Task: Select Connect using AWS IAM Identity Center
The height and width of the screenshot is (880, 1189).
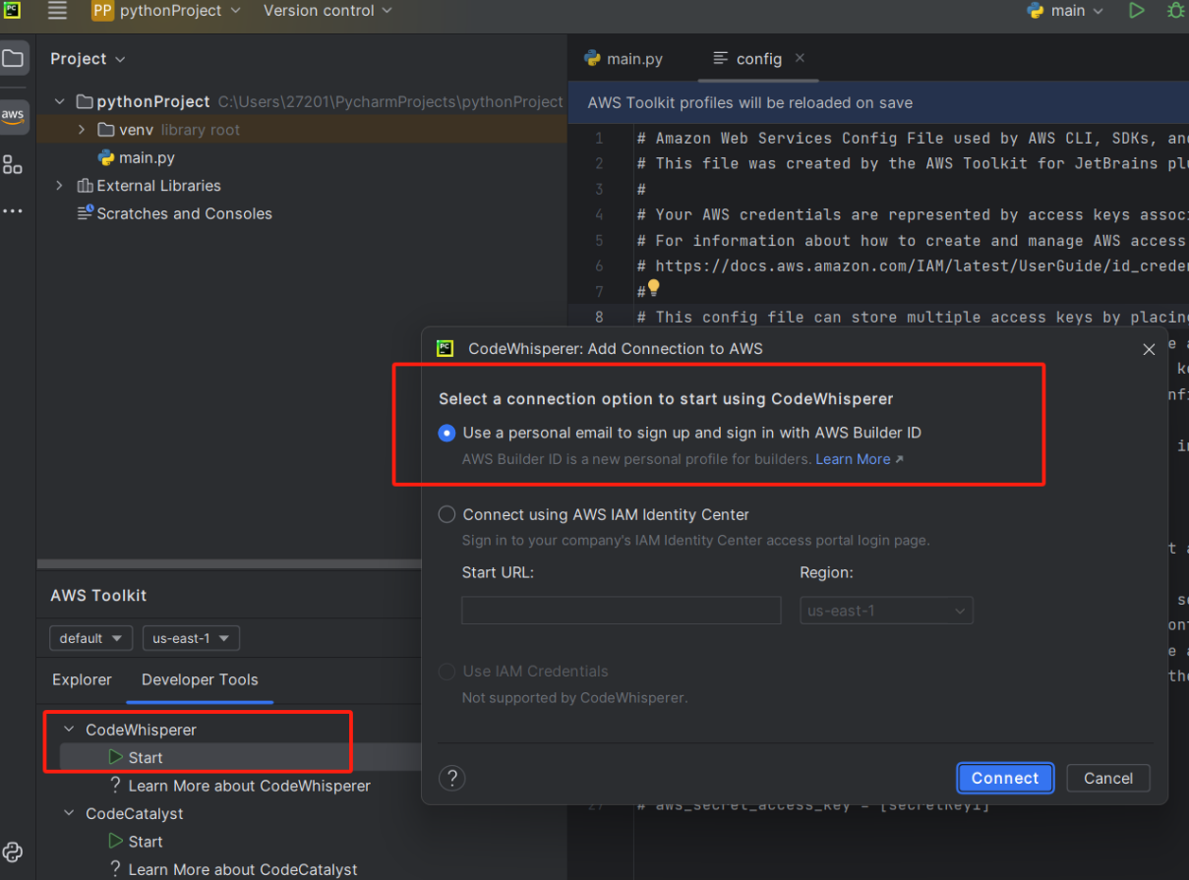Action: (447, 514)
